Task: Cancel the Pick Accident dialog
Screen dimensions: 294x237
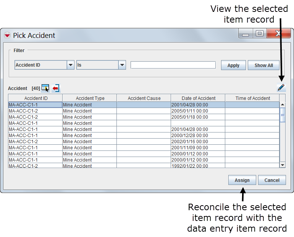Action: 272,180
